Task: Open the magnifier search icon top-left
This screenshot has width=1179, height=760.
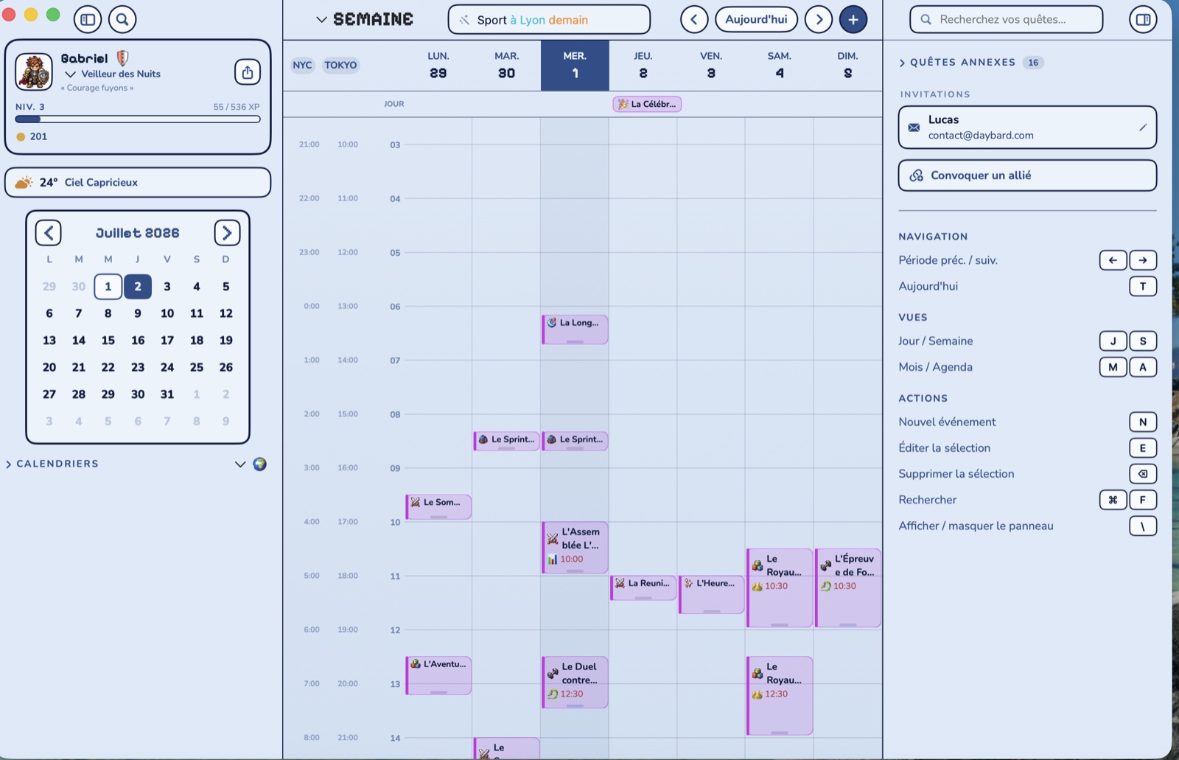Action: [x=122, y=19]
